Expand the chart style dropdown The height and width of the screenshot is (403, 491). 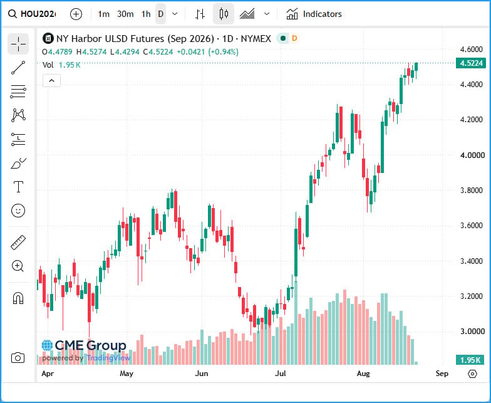click(x=267, y=14)
